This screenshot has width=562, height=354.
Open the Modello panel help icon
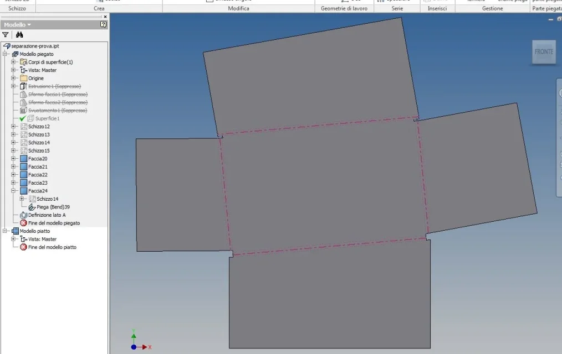click(103, 24)
